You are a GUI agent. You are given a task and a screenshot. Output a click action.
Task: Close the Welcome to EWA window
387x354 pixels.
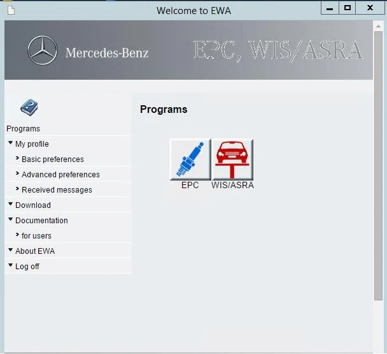tap(371, 8)
